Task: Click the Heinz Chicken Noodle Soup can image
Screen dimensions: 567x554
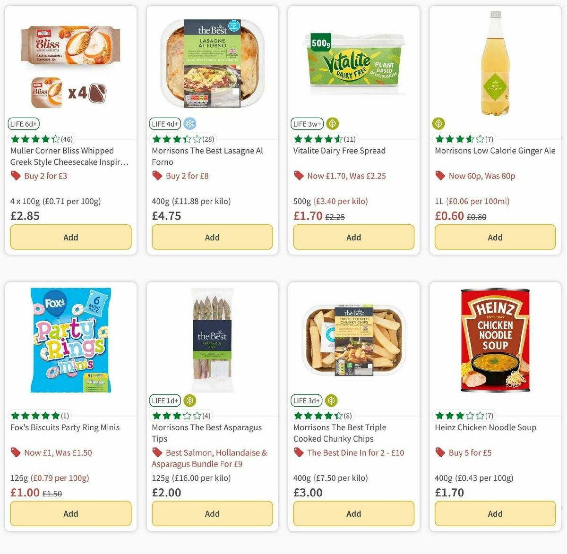Action: [x=494, y=340]
